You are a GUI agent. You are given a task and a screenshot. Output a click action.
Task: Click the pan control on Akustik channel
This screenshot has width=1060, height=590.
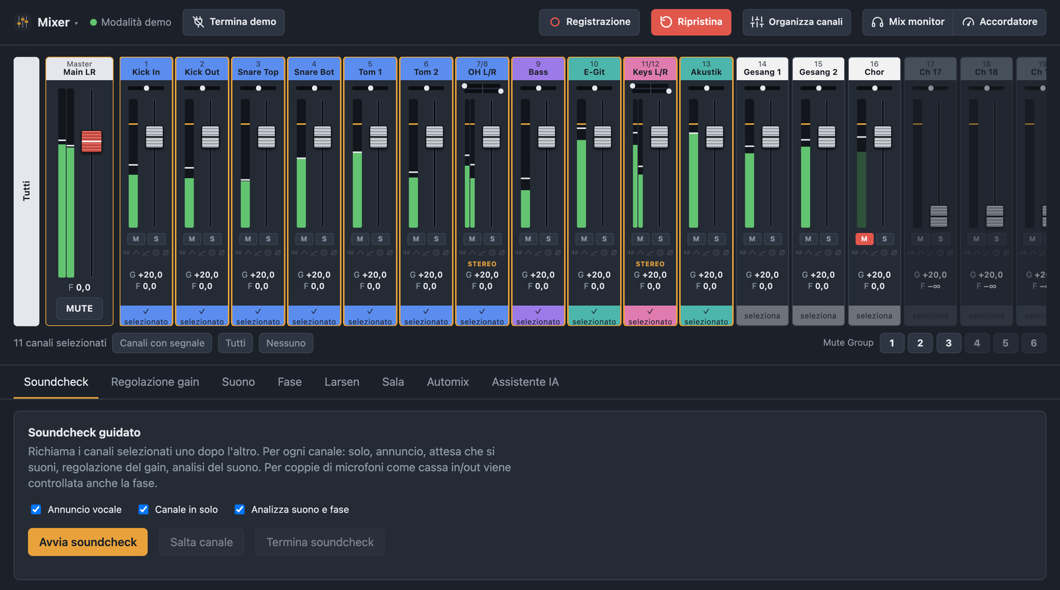pyautogui.click(x=706, y=88)
